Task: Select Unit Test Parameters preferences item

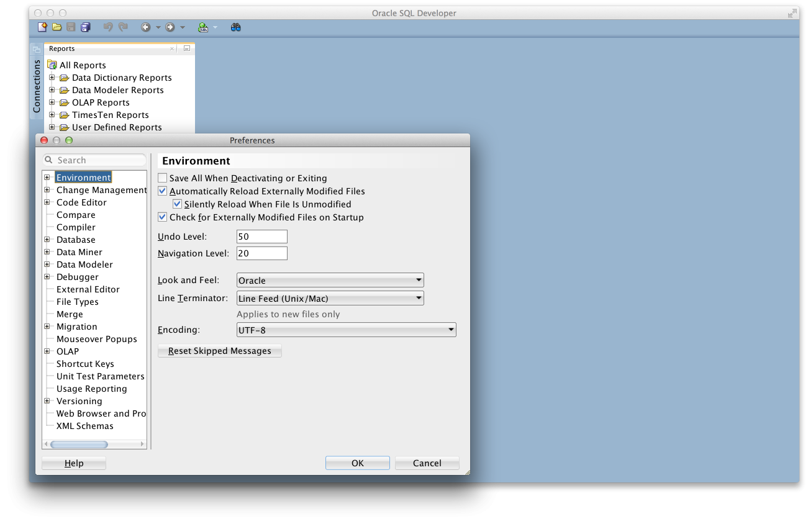Action: tap(101, 376)
